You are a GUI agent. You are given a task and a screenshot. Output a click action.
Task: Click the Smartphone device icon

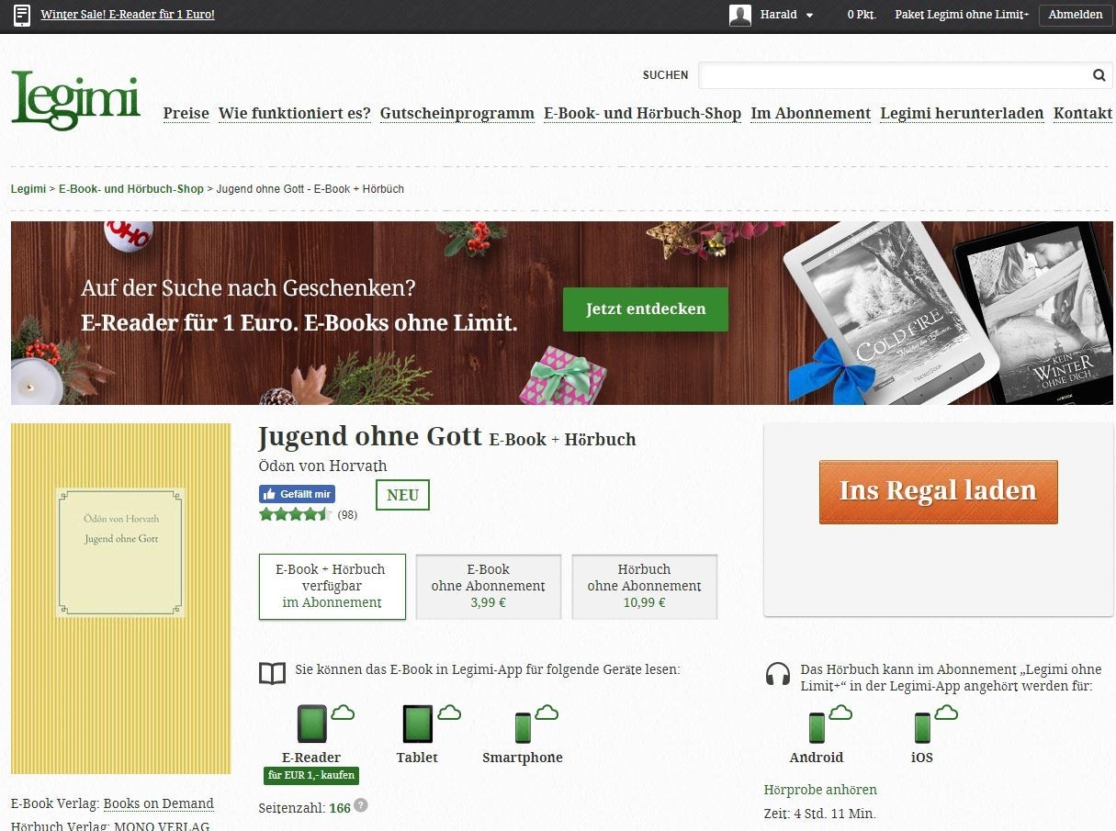tap(523, 727)
